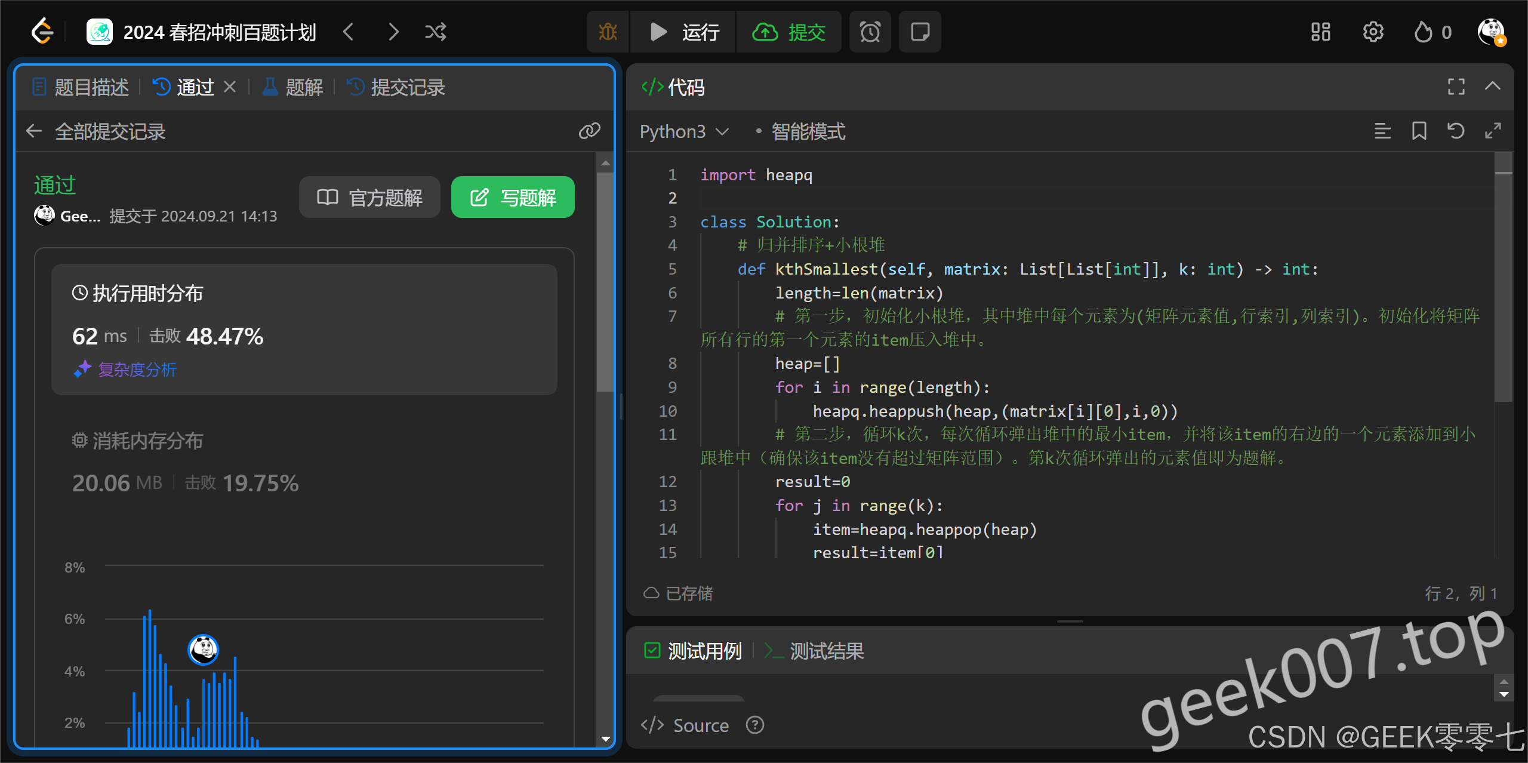Go to next problem chevron
Viewport: 1528px width, 763px height.
coord(393,32)
